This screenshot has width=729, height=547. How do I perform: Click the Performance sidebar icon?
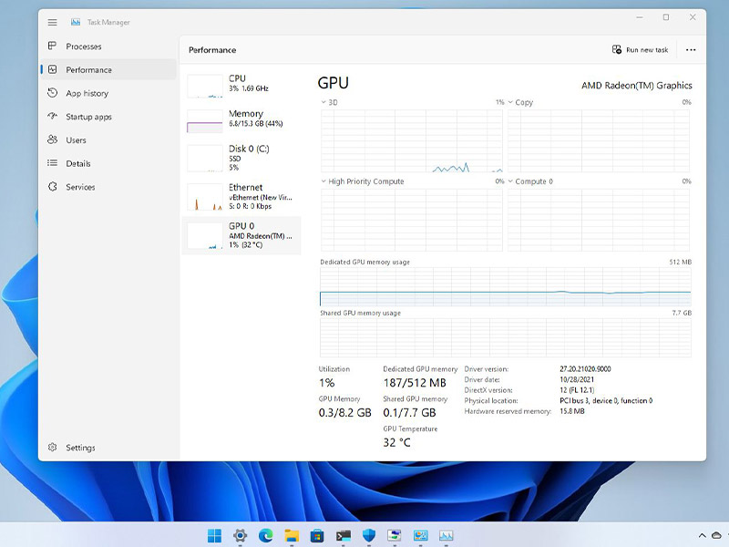53,69
